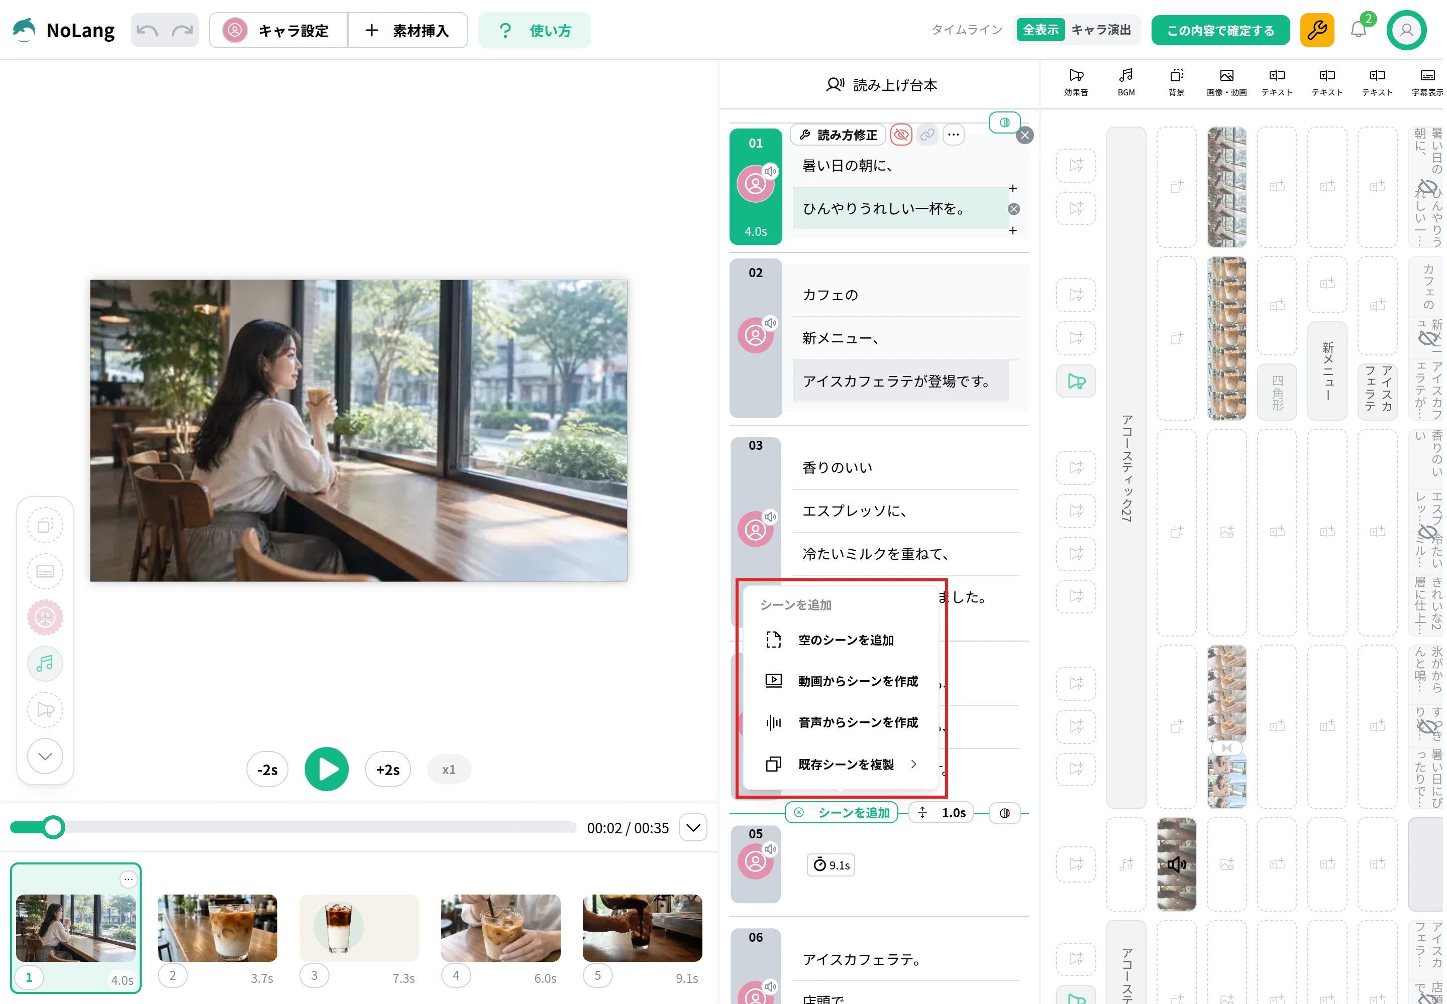The image size is (1447, 1004).
Task: Open キャラ設定
Action: click(278, 30)
